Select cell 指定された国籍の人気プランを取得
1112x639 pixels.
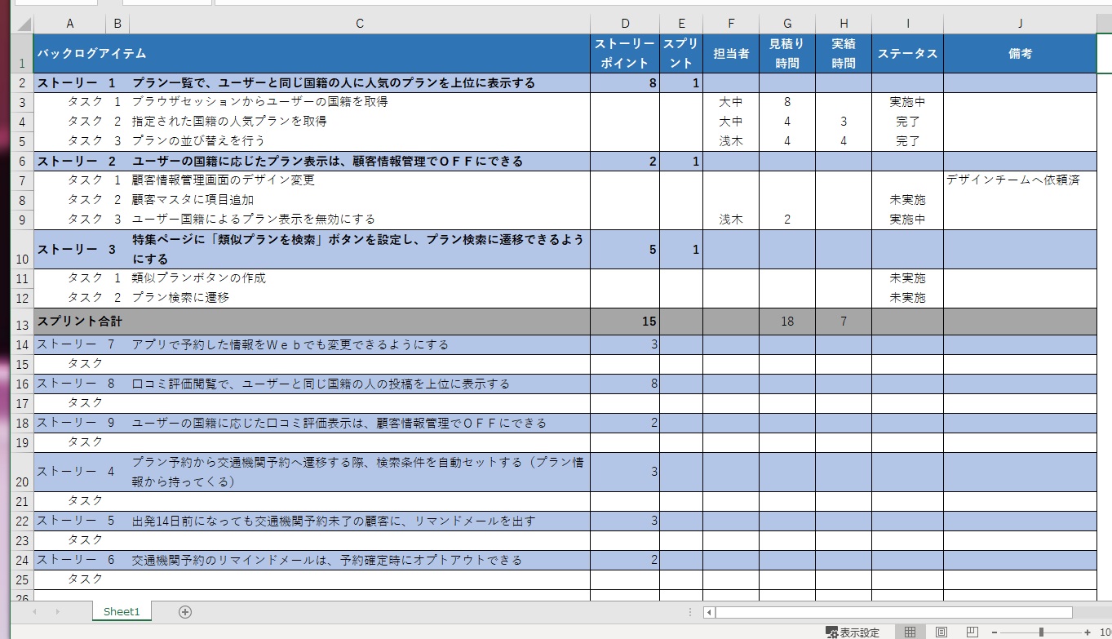360,122
